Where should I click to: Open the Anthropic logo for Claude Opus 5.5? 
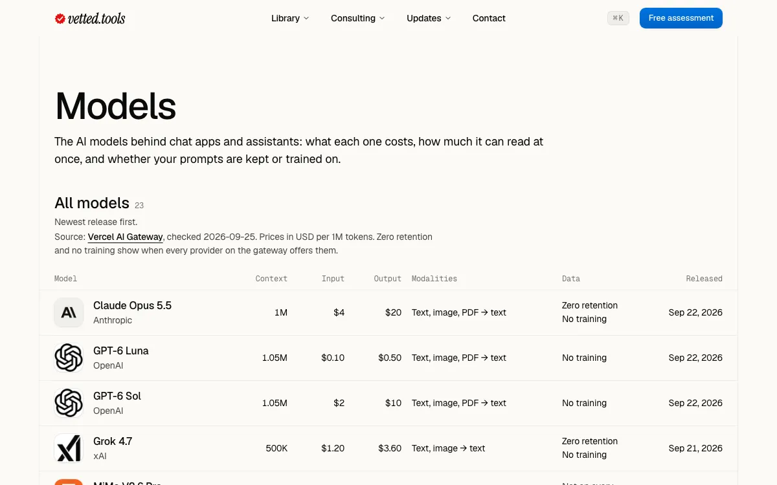coord(69,312)
